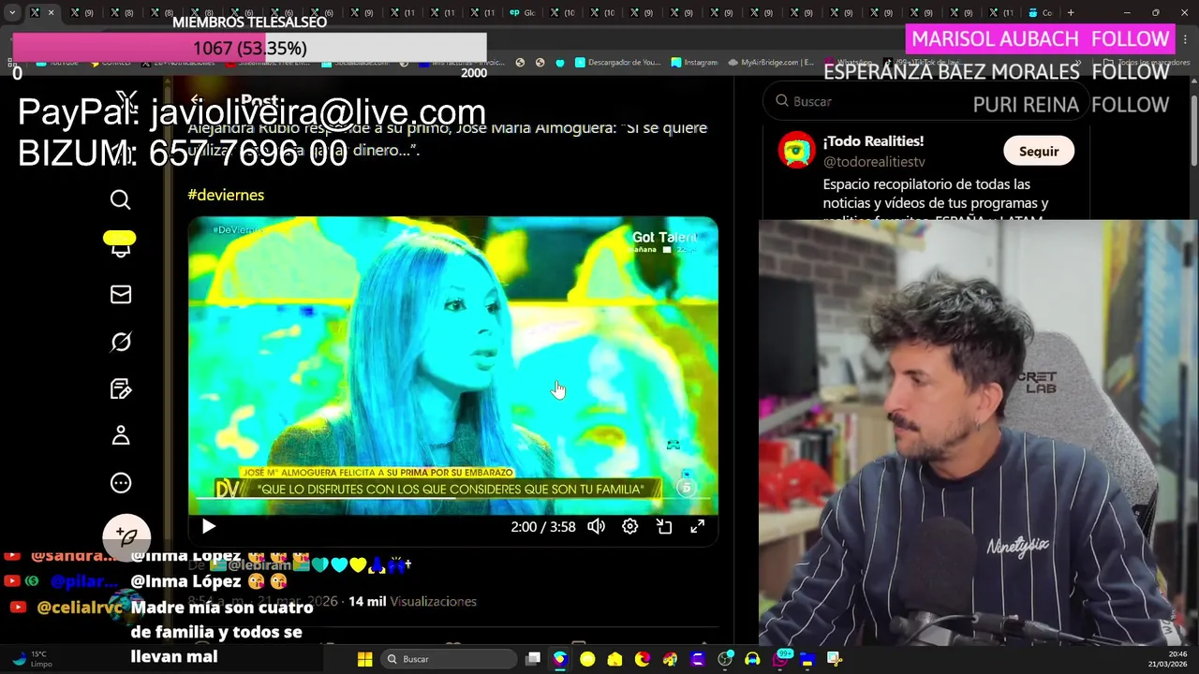Image resolution: width=1199 pixels, height=674 pixels.
Task: Click the taskbar Buscar search field
Action: (x=450, y=659)
